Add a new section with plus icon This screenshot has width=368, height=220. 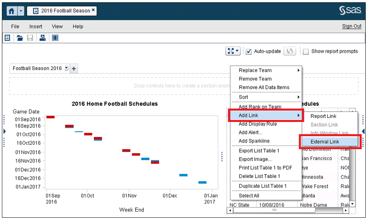click(x=74, y=69)
